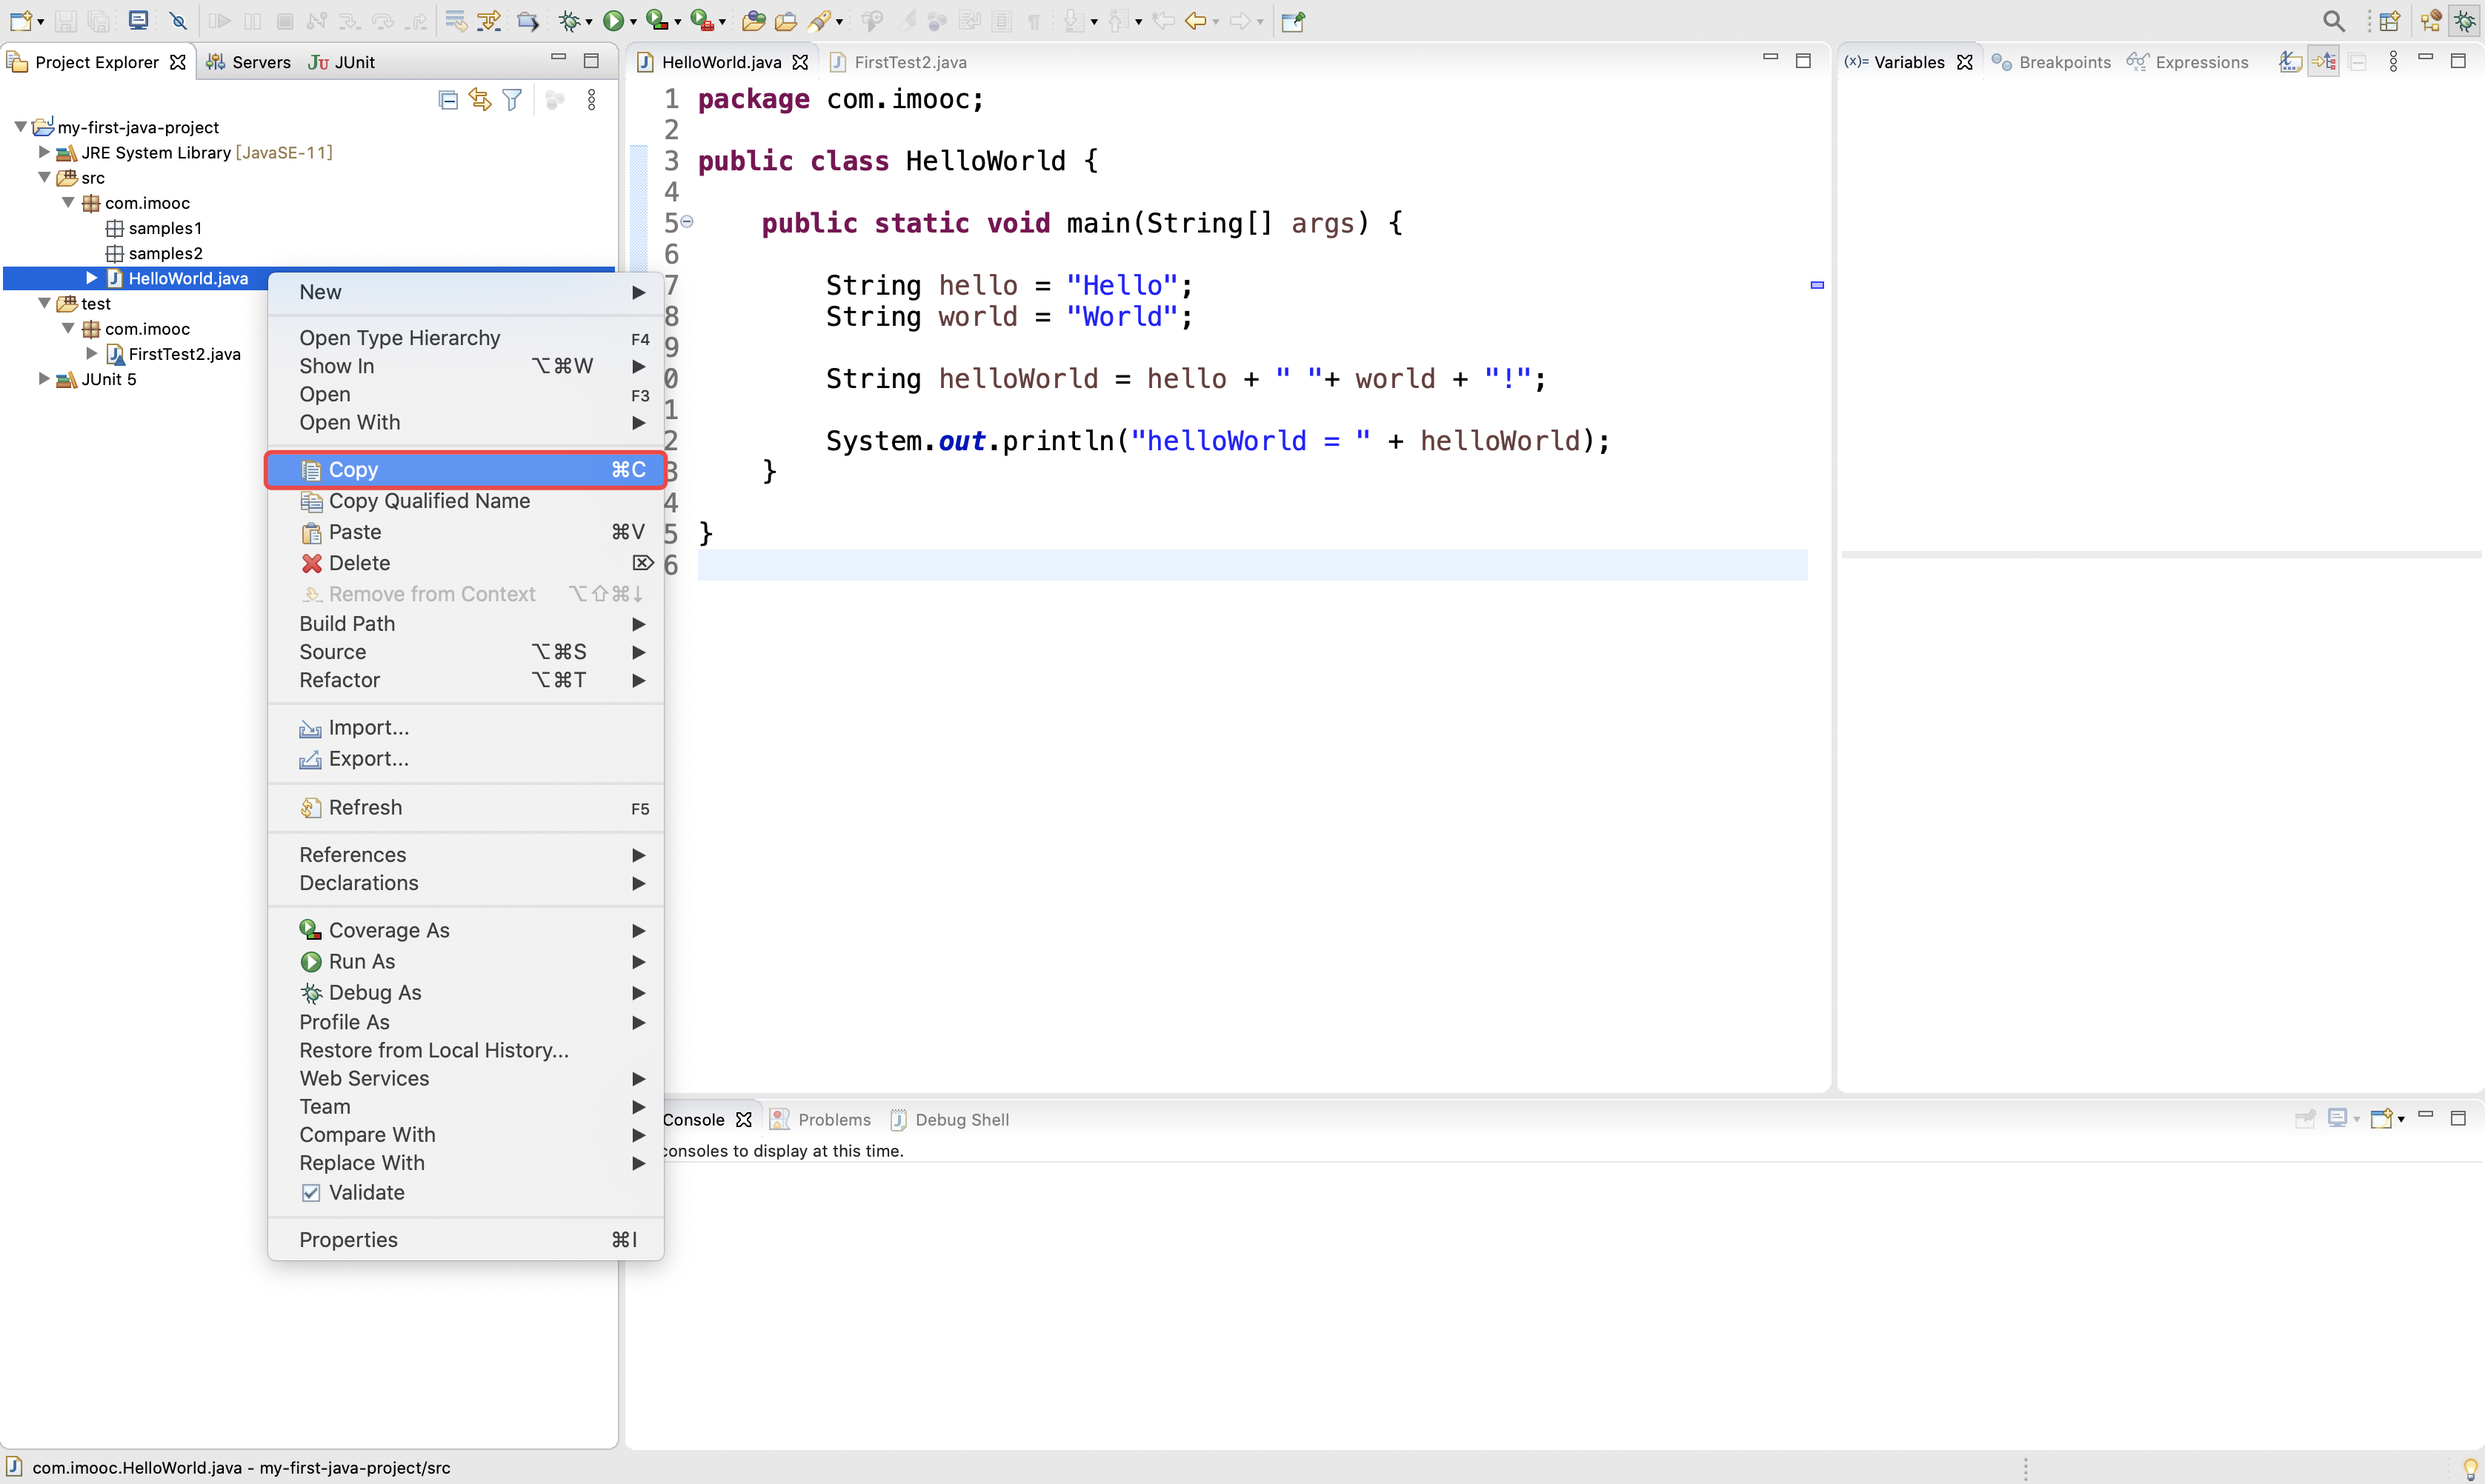Click the status bar light bulb tip icon
Image resolution: width=2485 pixels, height=1484 pixels.
(2471, 1468)
